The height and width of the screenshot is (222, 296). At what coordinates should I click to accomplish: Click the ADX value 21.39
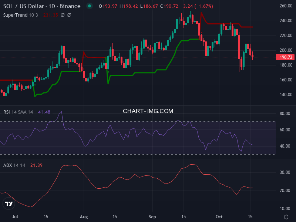click(36, 165)
